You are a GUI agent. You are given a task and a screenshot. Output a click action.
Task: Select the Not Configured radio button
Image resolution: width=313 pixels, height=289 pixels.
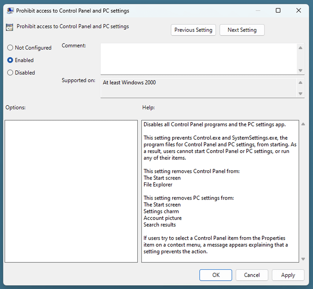pos(10,48)
